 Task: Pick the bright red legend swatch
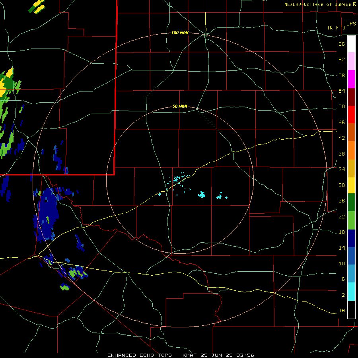[x=351, y=115]
